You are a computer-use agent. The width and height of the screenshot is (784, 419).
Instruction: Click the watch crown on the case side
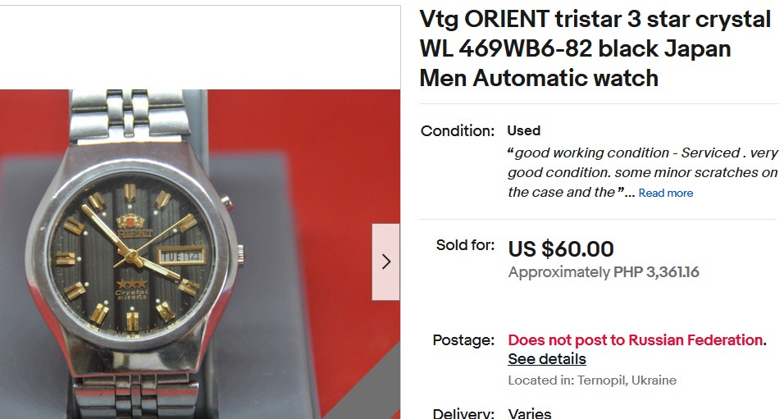pos(240,253)
